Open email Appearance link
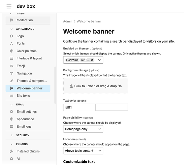Viewport: 184px width, 165px height. click(28, 119)
